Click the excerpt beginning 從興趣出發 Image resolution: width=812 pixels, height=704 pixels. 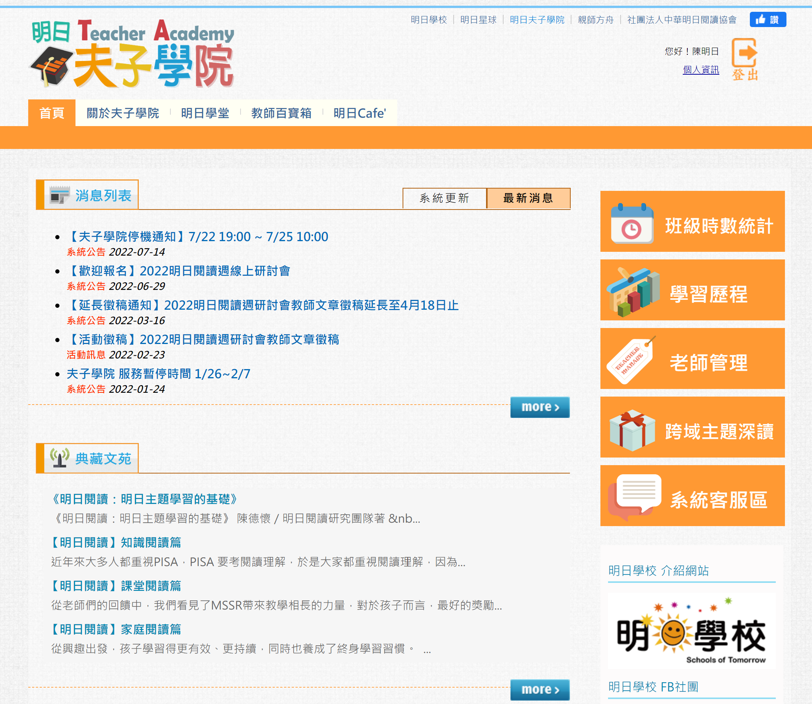point(241,649)
